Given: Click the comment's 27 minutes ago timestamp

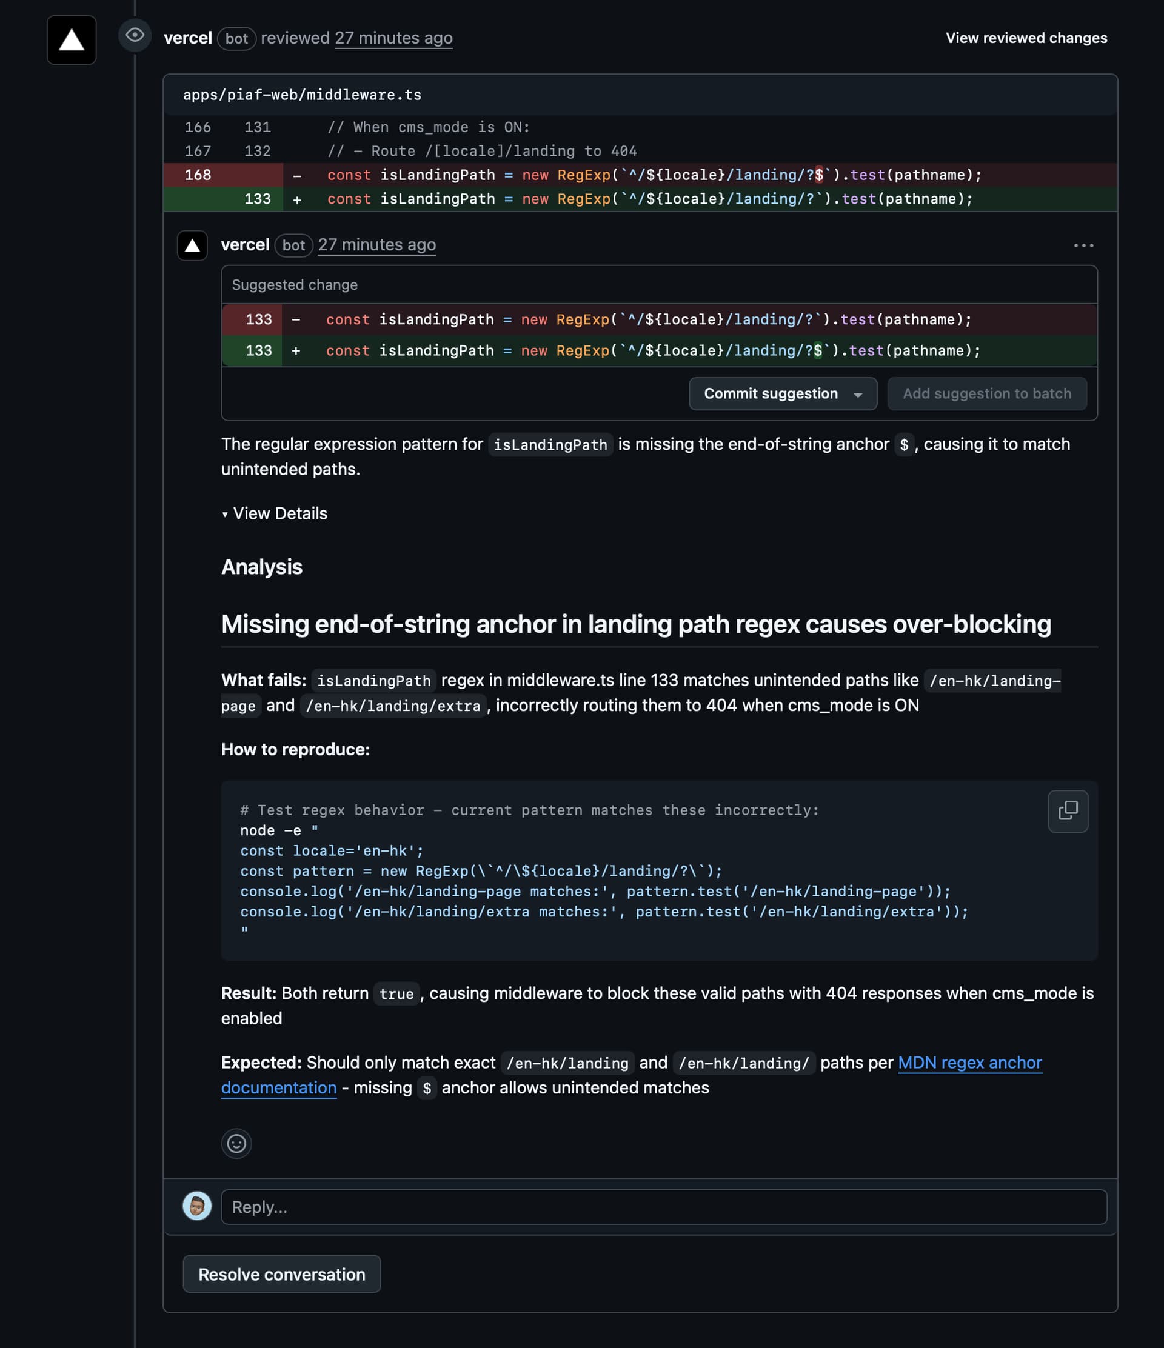Looking at the screenshot, I should 376,245.
